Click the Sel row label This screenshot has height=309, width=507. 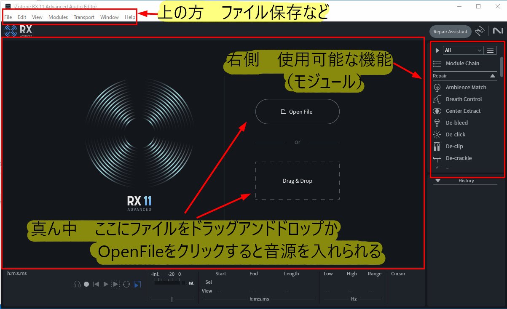coord(209,282)
